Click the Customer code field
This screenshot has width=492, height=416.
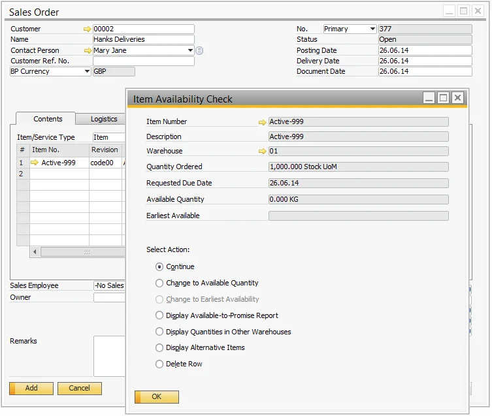tap(144, 29)
